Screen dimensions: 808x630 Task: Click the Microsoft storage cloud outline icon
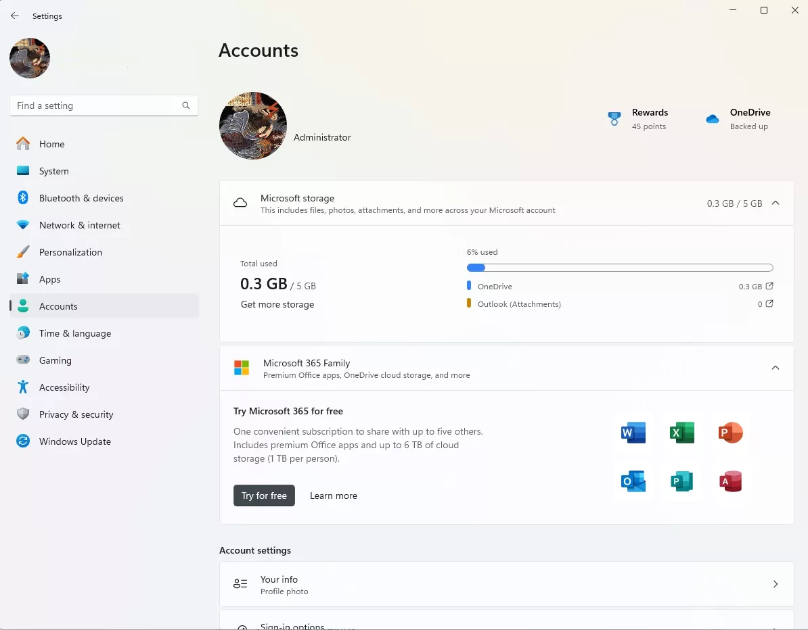pos(240,203)
